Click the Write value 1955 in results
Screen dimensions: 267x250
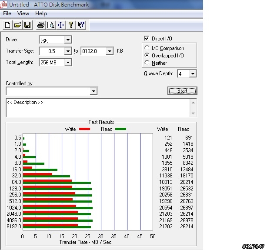(x=167, y=163)
